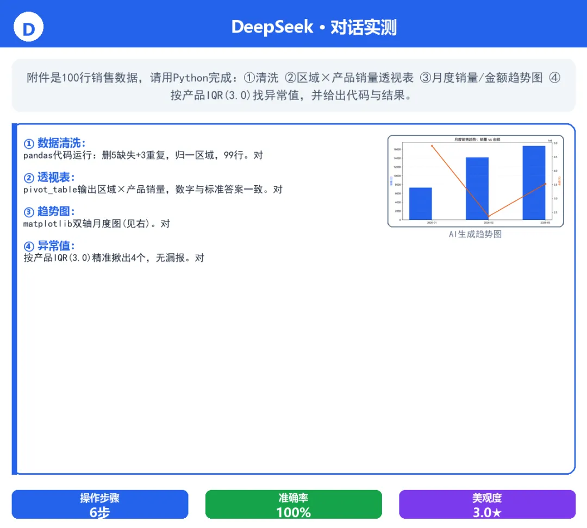This screenshot has width=587, height=528.
Task: Click the 美观度 3.0★ purple badge
Action: [487, 505]
